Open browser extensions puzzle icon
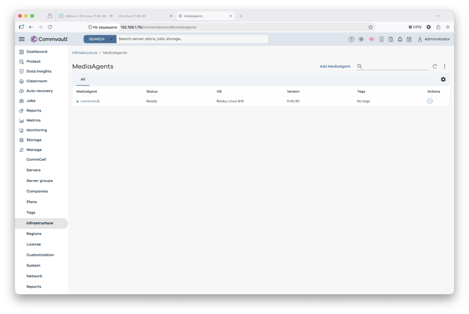This screenshot has height=314, width=469. [438, 27]
